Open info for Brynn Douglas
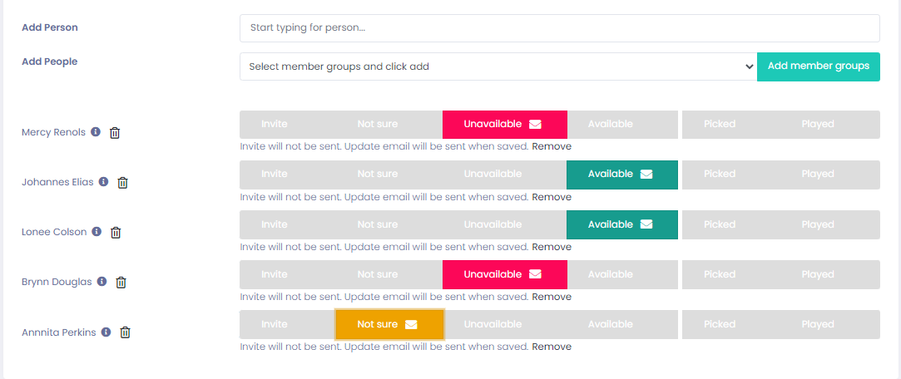Viewport: 901px width, 379px height. [101, 282]
